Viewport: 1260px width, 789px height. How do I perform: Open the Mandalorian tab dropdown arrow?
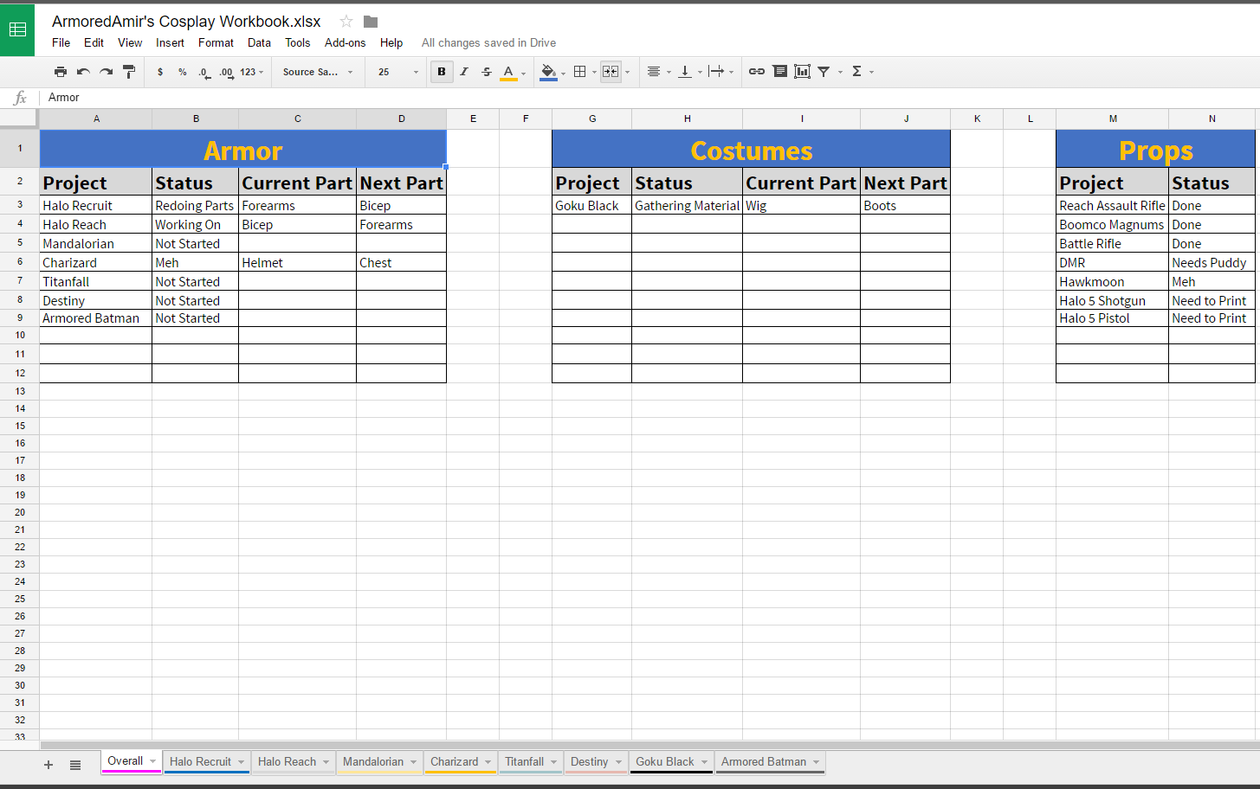point(414,762)
